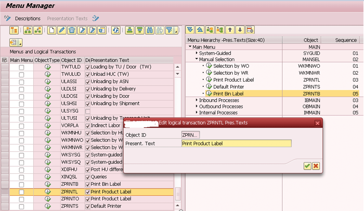
Task: Activate the binoculars Find tool
Action: pyautogui.click(x=149, y=30)
